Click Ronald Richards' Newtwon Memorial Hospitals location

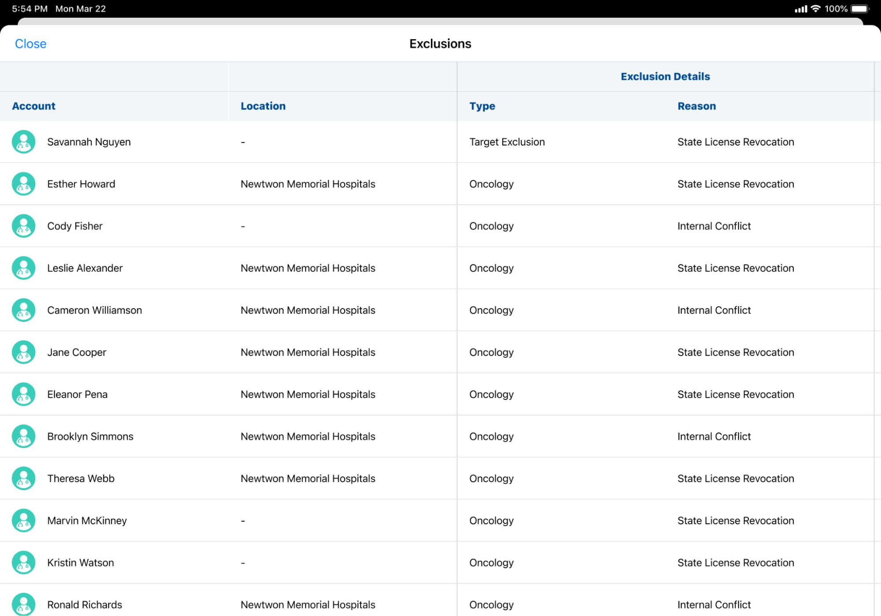pos(308,605)
